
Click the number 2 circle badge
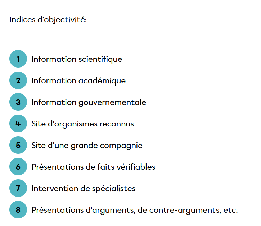coord(18,80)
